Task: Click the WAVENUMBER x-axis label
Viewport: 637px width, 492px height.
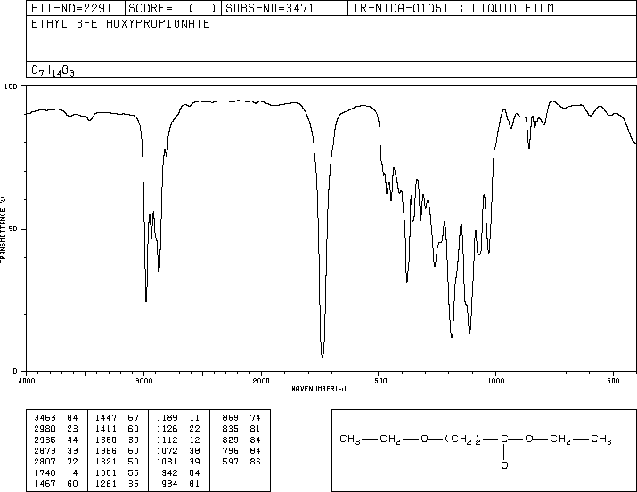Action: 319,389
